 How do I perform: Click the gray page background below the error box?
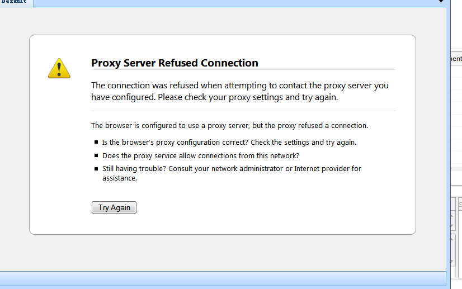click(224, 252)
